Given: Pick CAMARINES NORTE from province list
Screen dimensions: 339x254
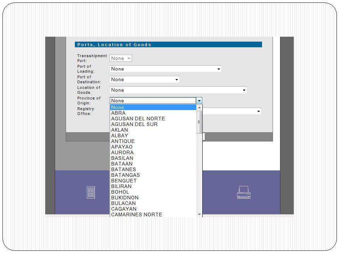Looking at the screenshot, I should click(153, 214).
